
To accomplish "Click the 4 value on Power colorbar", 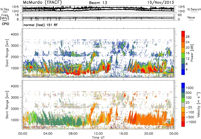I will [x=186, y=69].
